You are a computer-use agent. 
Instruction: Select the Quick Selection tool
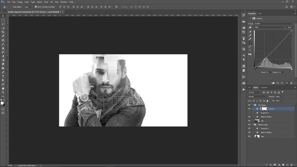[3, 28]
